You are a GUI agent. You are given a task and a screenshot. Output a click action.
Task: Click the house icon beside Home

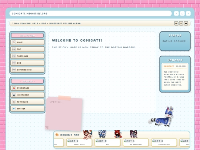[14, 42]
